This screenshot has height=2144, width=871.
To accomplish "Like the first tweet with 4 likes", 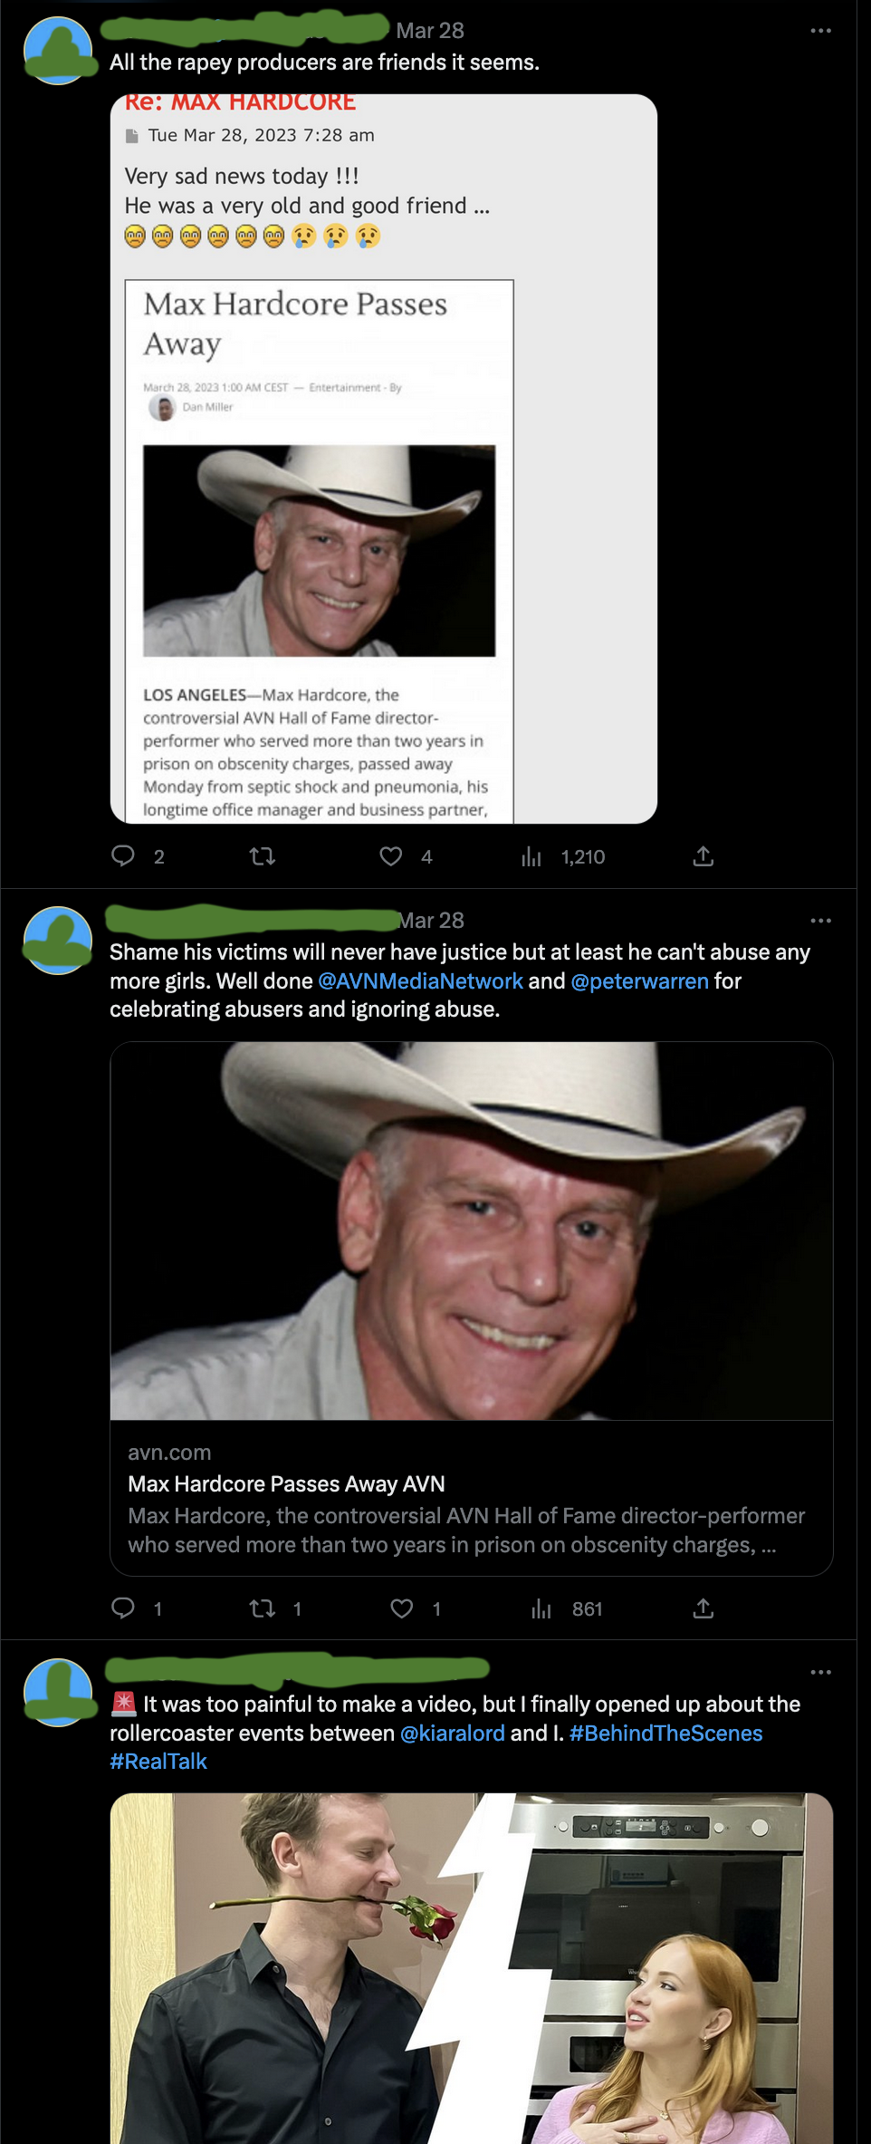I will point(391,856).
